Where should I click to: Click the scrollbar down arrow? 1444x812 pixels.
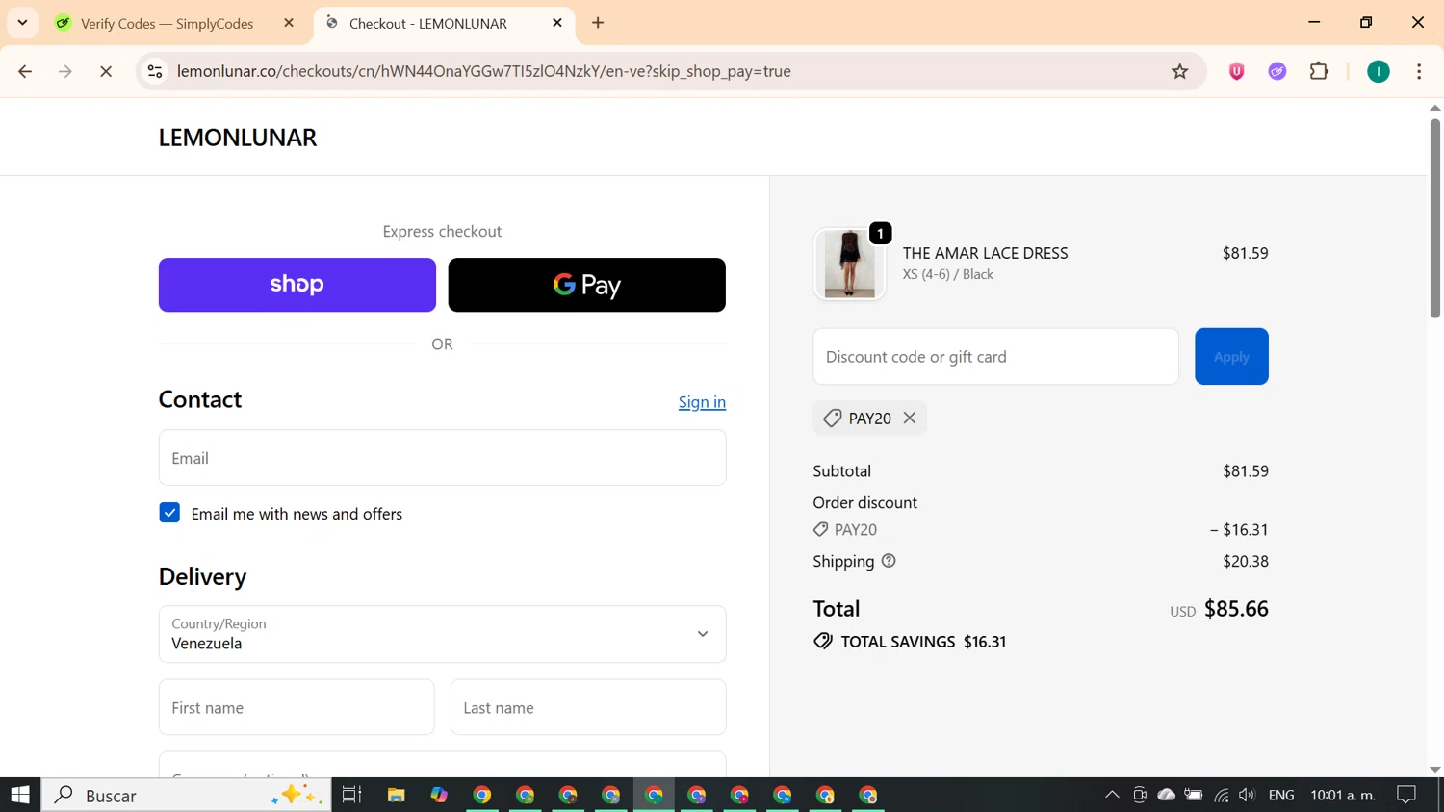pos(1434,769)
